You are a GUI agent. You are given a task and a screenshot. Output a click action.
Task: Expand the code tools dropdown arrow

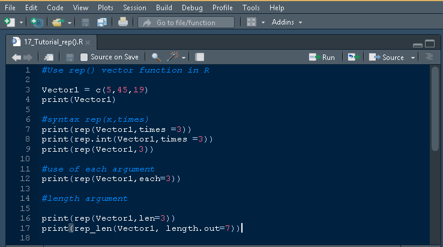tap(184, 58)
